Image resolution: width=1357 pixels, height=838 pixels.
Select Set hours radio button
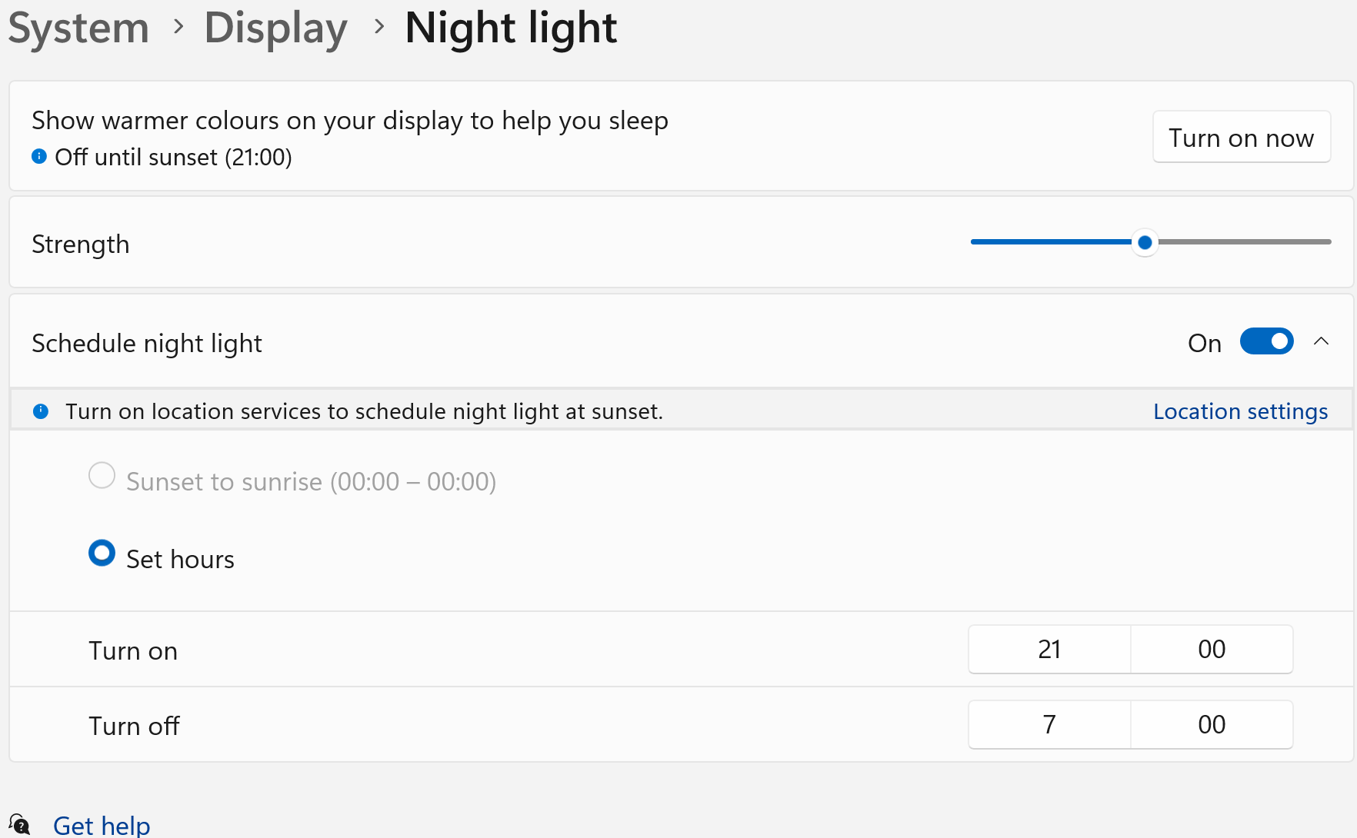(x=102, y=553)
